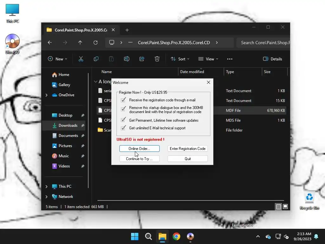This screenshot has height=244, width=325.
Task: Open Videos in the navigation pane
Action: click(x=64, y=166)
